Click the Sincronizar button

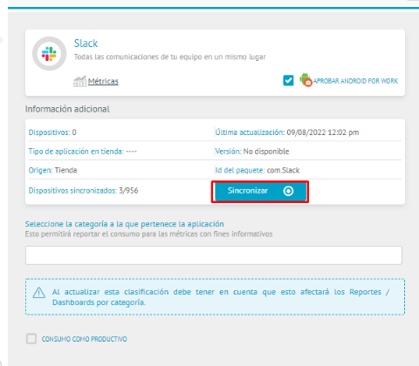coord(260,191)
